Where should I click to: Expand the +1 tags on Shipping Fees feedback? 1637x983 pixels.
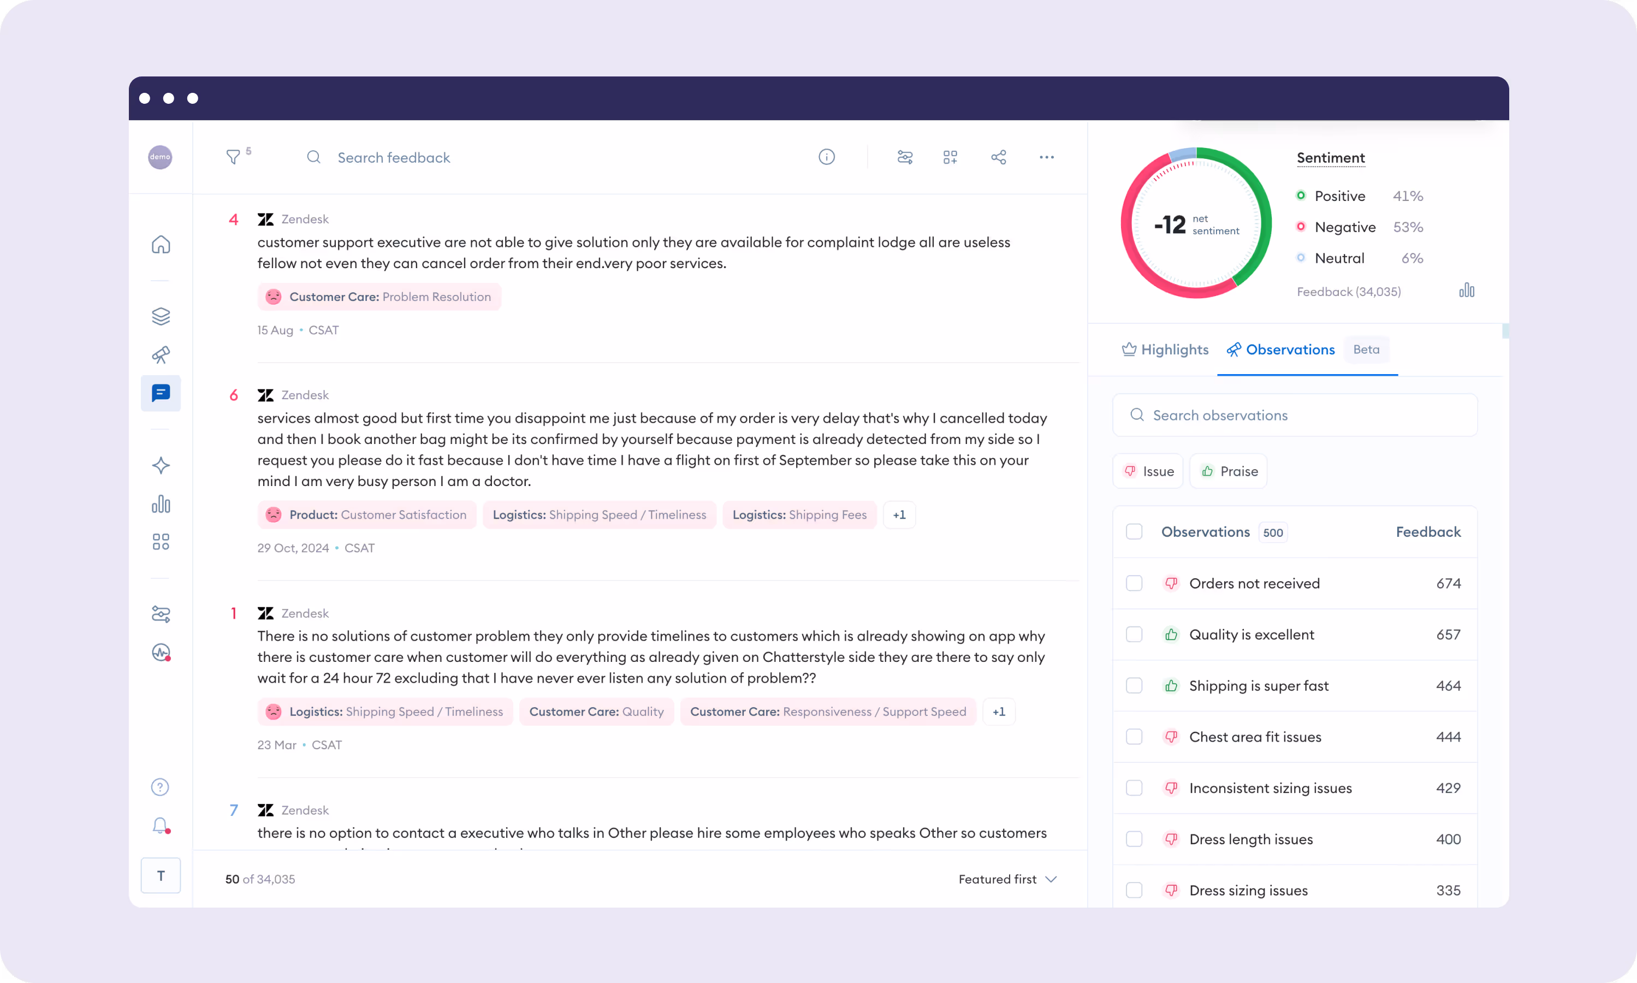pyautogui.click(x=899, y=514)
